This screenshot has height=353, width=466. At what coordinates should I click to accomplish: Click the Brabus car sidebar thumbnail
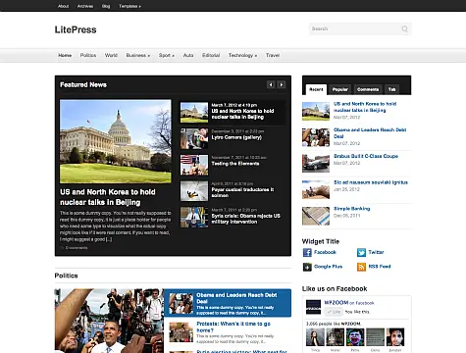click(316, 163)
